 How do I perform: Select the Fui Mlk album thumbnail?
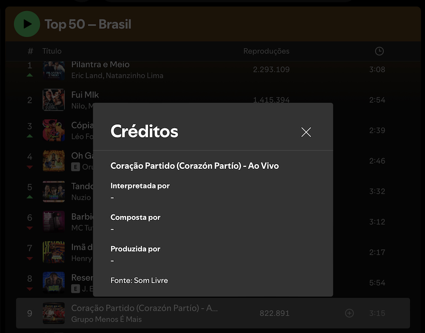54,100
